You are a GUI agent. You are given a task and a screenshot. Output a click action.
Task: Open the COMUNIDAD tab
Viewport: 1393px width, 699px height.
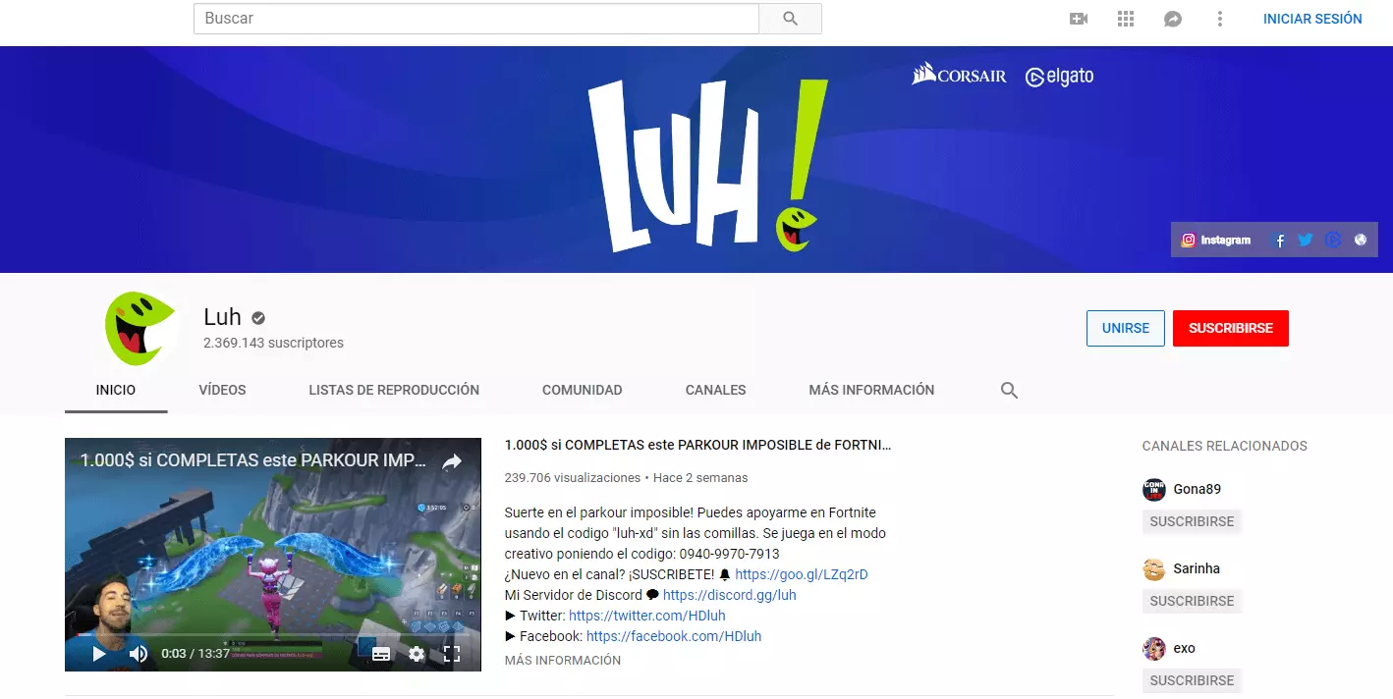coord(583,390)
